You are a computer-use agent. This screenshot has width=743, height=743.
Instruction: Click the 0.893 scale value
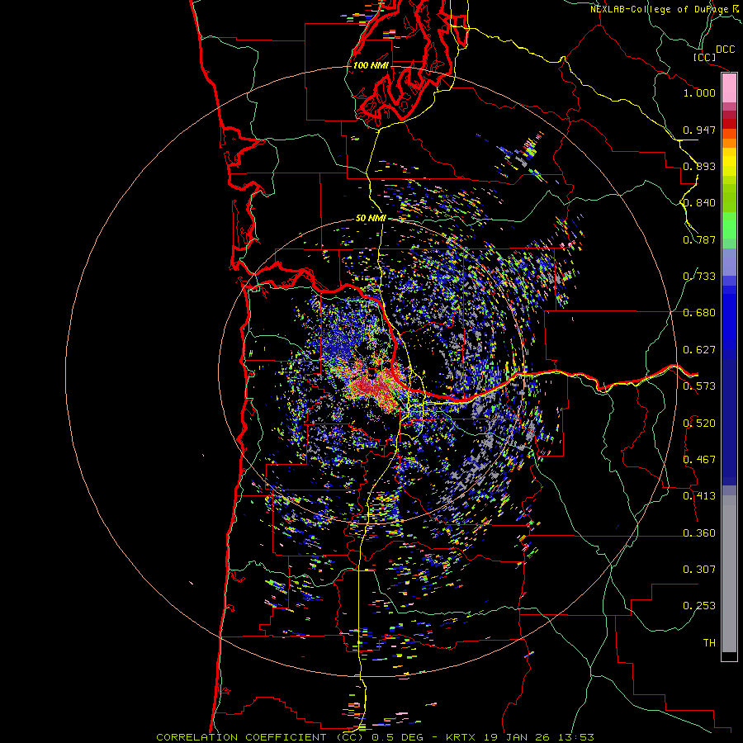point(699,166)
